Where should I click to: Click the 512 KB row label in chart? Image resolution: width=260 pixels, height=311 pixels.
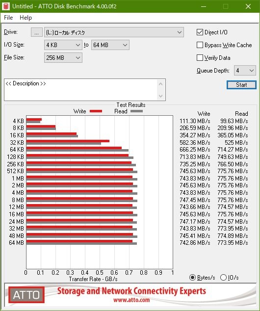[x=16, y=171]
